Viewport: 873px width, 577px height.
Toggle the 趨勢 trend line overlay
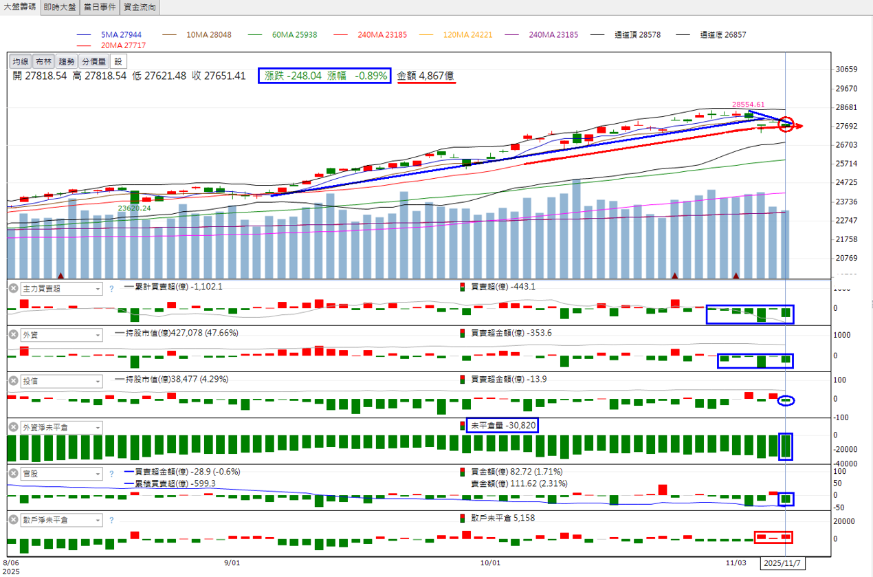(67, 62)
